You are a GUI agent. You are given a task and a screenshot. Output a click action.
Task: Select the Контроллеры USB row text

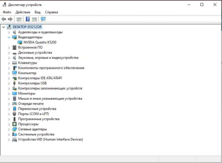(32, 83)
